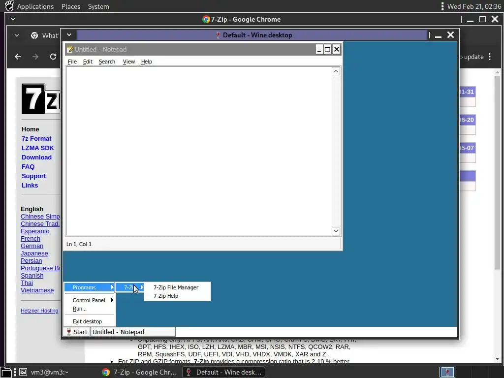Screen dimensions: 504x378
Task: Click the GNOME foot logo icon
Action: [x=9, y=6]
